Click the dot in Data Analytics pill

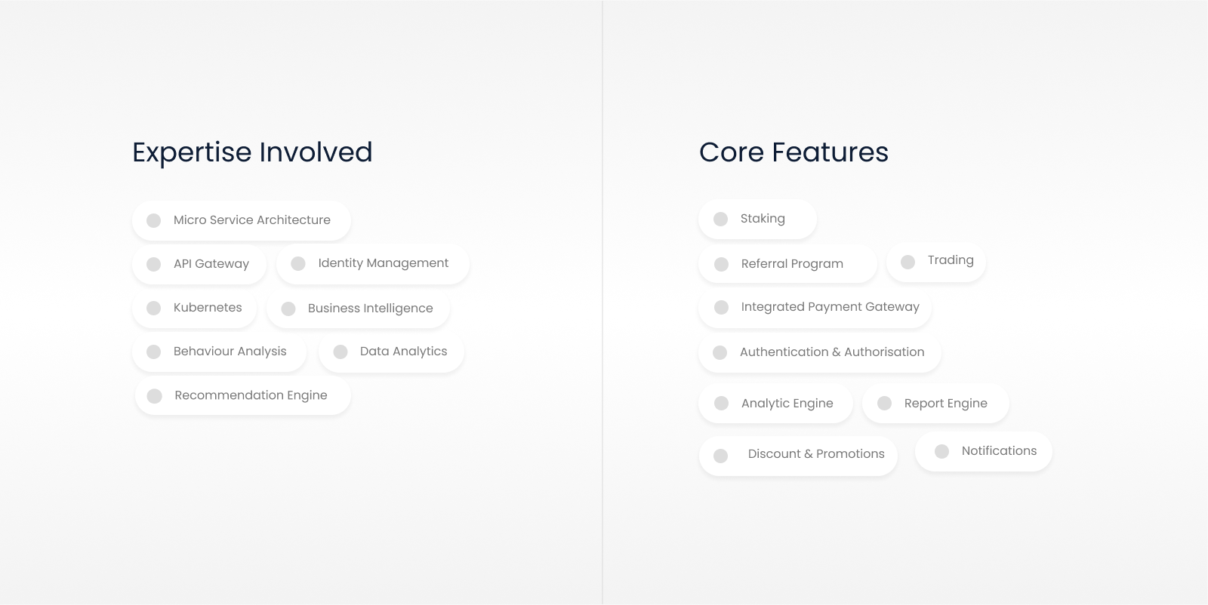pos(341,352)
